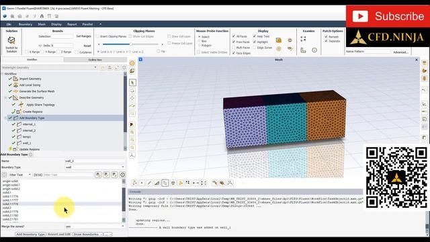The height and width of the screenshot is (242, 430).
Task: Click the Revert and Edit button
Action: [59, 235]
